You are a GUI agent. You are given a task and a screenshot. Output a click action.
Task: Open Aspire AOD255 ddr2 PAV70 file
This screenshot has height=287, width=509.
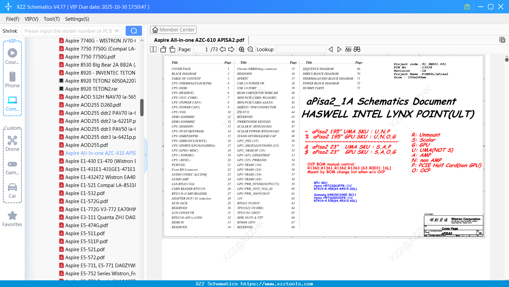click(x=98, y=113)
